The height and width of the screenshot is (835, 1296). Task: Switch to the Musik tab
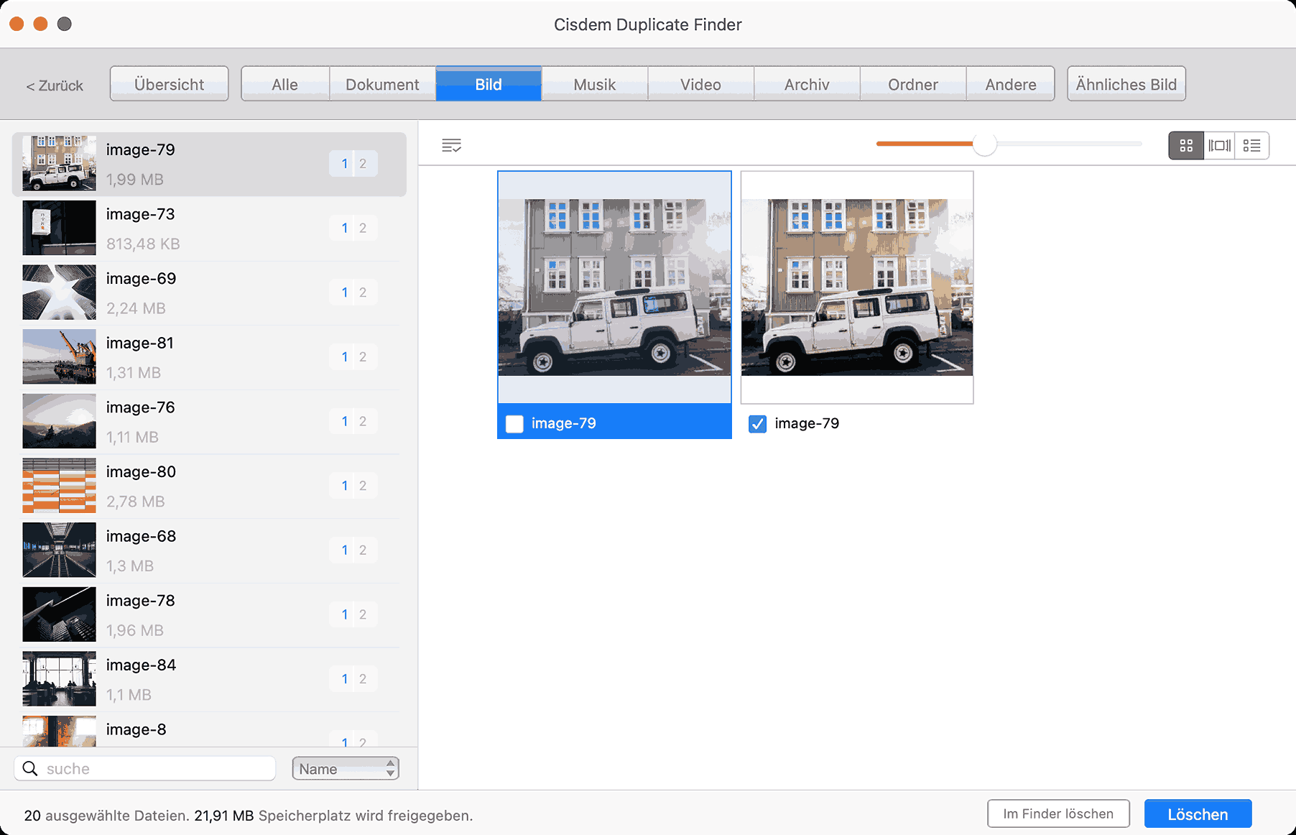coord(595,84)
